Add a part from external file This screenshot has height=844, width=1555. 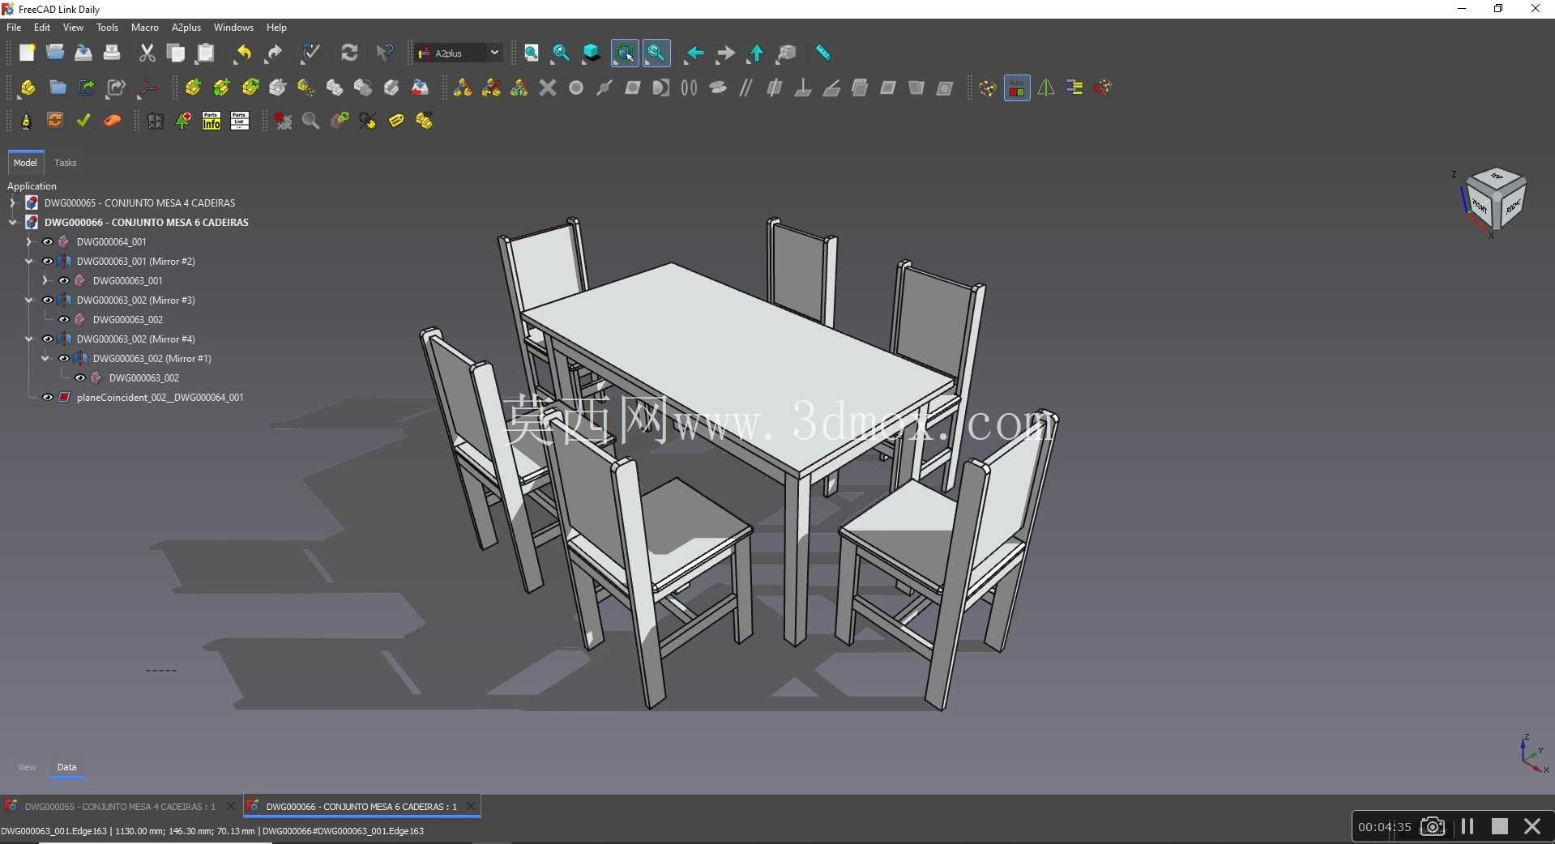(x=193, y=87)
